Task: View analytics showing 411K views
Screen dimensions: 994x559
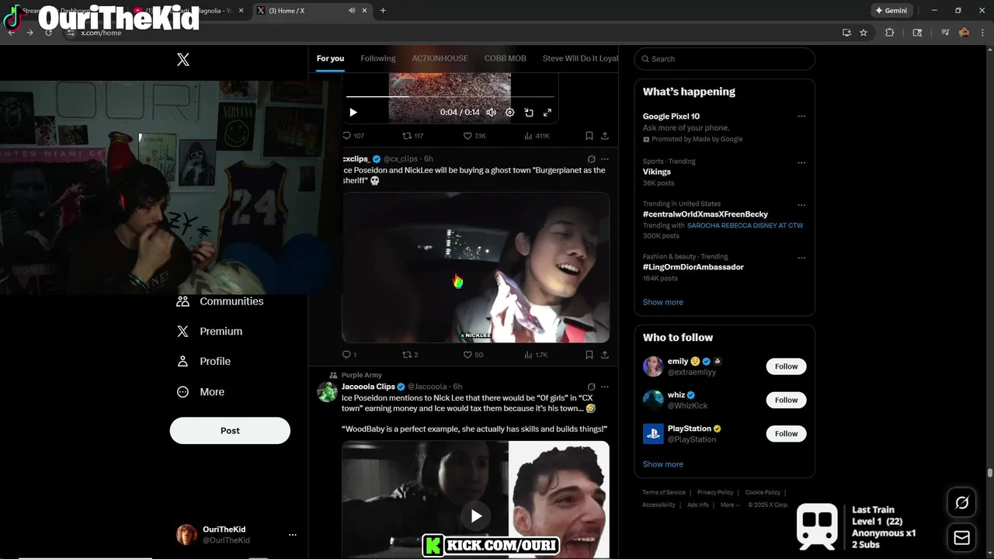Action: (x=537, y=136)
